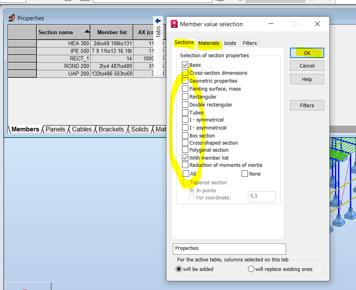356x290 pixels.
Task: Click Member list column header
Action: tap(112, 33)
